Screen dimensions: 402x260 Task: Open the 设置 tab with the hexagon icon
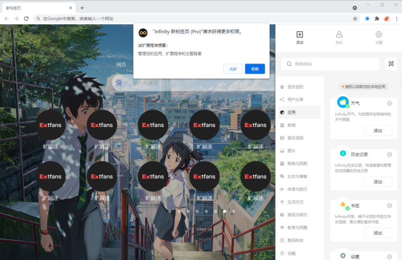(379, 38)
